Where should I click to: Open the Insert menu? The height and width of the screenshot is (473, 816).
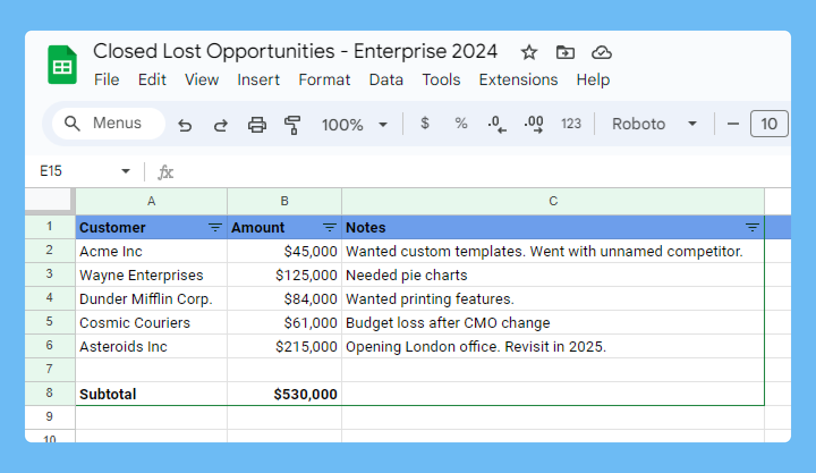[258, 80]
